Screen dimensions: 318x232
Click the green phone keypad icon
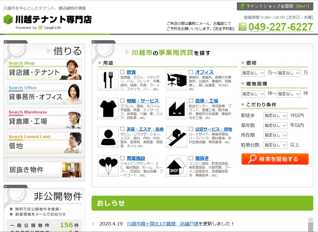[x=242, y=27]
